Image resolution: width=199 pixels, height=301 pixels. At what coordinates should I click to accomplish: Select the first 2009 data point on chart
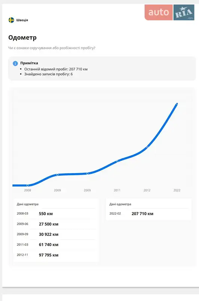pyautogui.click(x=57, y=175)
